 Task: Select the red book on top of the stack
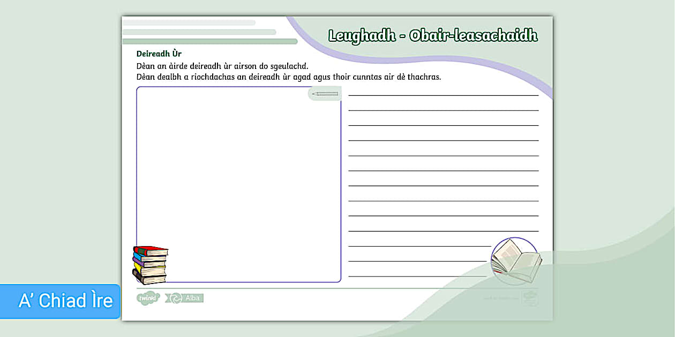(x=144, y=250)
